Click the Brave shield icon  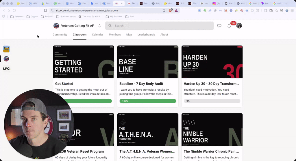click(171, 11)
